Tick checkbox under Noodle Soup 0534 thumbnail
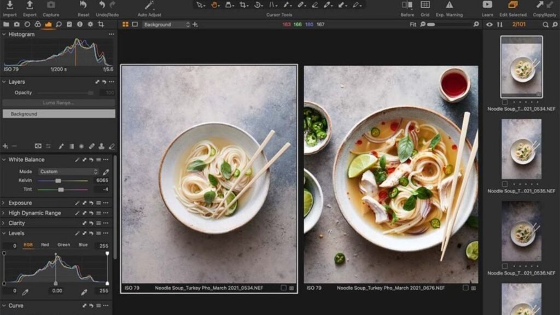Image resolution: width=560 pixels, height=315 pixels. click(504, 102)
